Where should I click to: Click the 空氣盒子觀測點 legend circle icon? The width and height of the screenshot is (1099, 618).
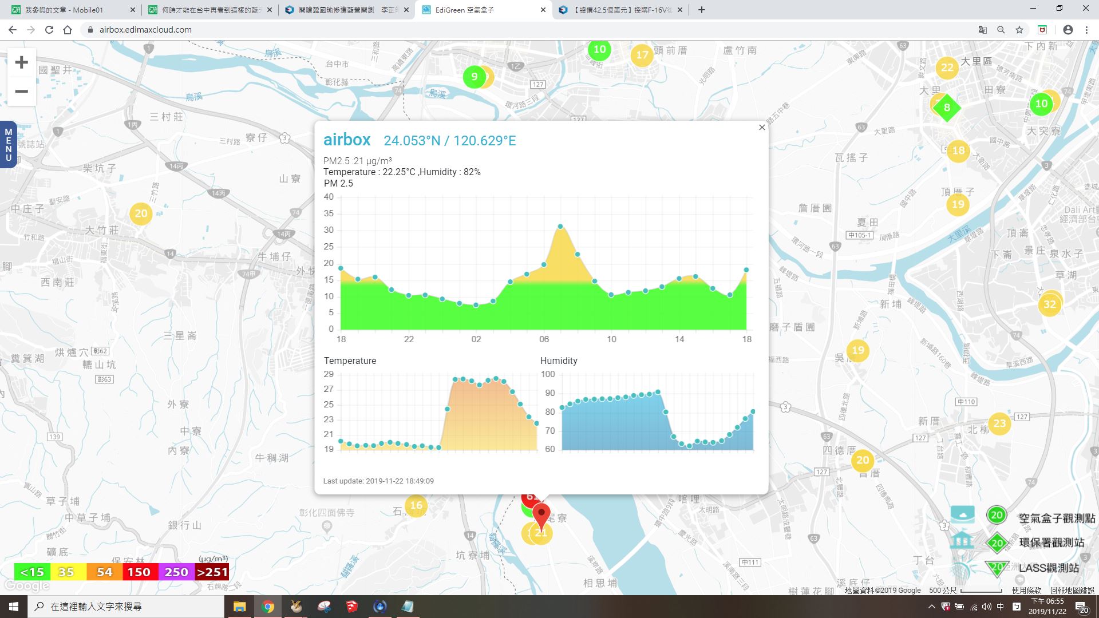[x=997, y=515]
